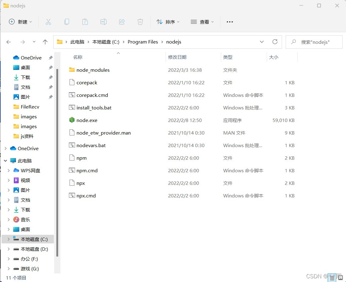Viewport: 346px width, 282px height.
Task: Click the Copy icon in toolbar
Action: click(67, 22)
